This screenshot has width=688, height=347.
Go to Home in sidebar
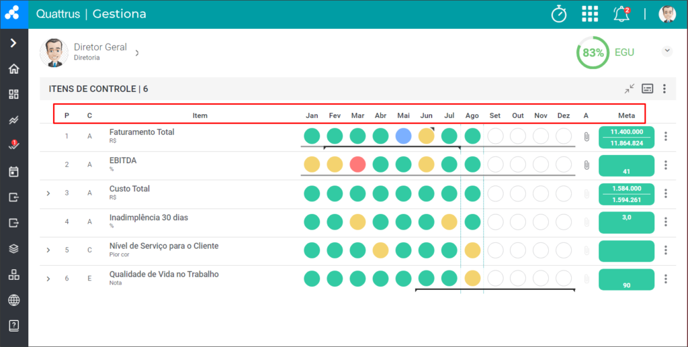[13, 68]
